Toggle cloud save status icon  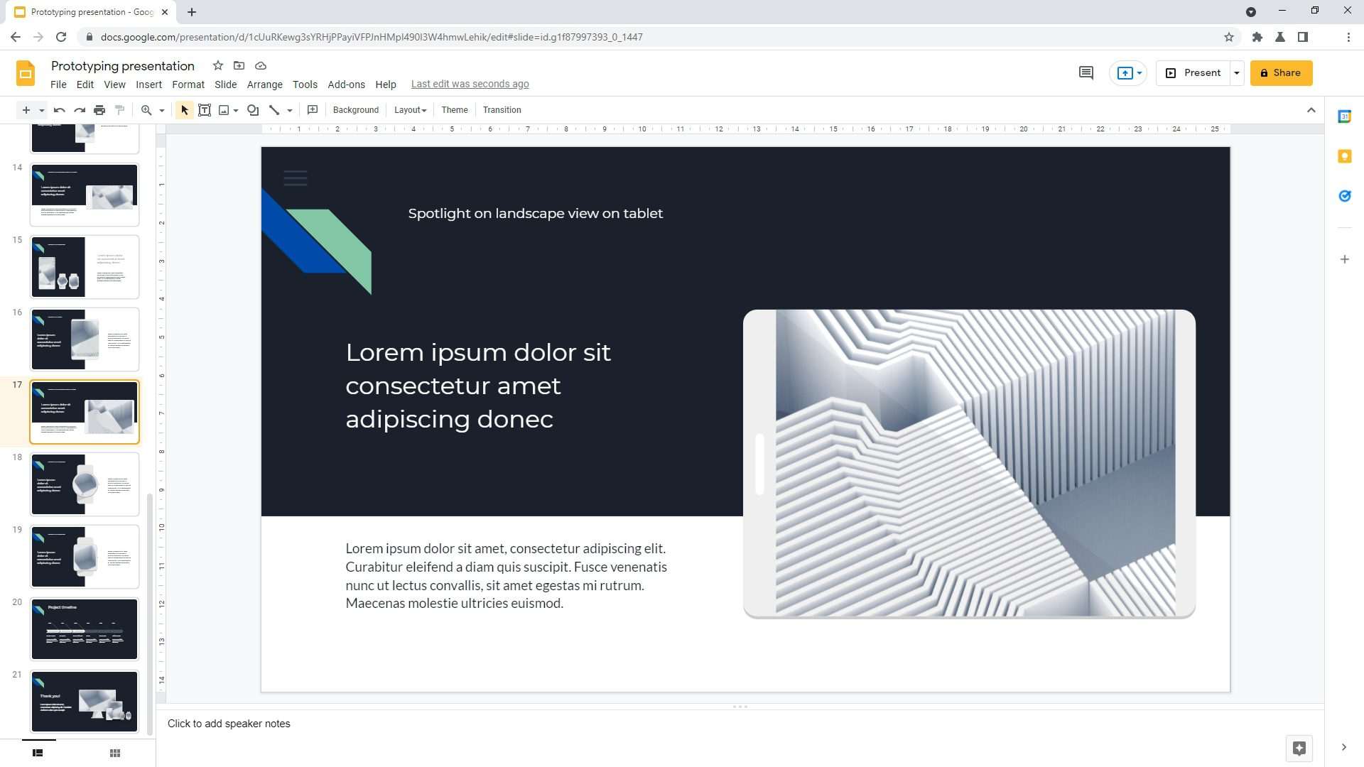point(261,65)
